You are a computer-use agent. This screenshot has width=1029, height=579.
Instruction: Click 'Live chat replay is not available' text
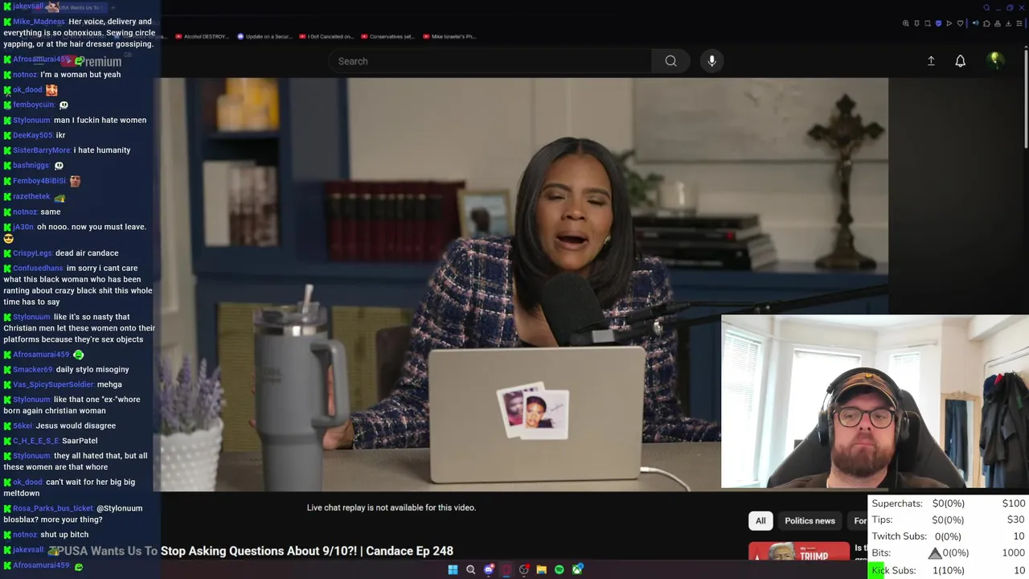(x=392, y=507)
